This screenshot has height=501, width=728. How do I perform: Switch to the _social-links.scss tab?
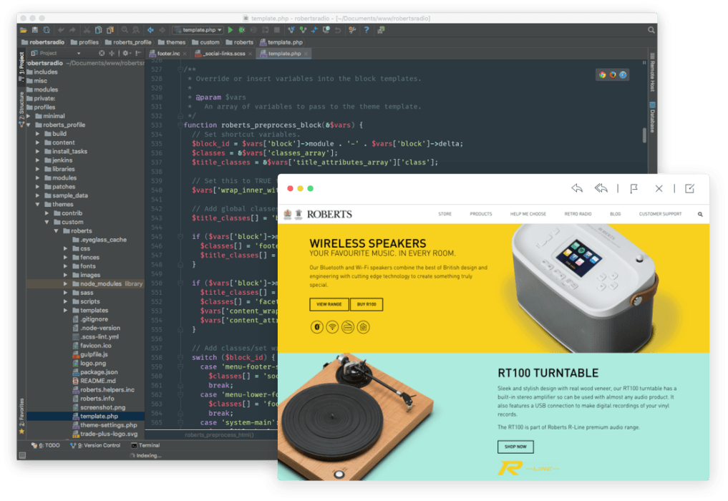point(223,54)
